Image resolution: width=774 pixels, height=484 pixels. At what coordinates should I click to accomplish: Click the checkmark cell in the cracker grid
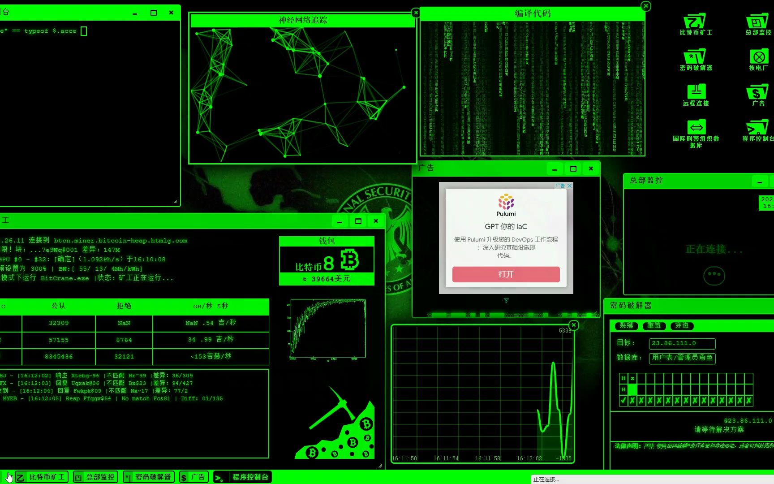623,401
